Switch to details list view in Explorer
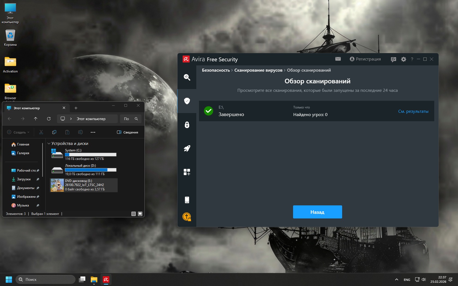This screenshot has width=458, height=286. (134, 214)
